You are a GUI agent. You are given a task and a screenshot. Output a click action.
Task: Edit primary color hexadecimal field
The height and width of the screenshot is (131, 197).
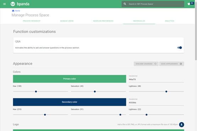(x=156, y=80)
